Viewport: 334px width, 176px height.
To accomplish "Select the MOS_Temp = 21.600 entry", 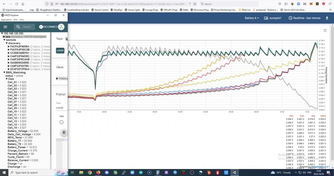I will 20,138.
